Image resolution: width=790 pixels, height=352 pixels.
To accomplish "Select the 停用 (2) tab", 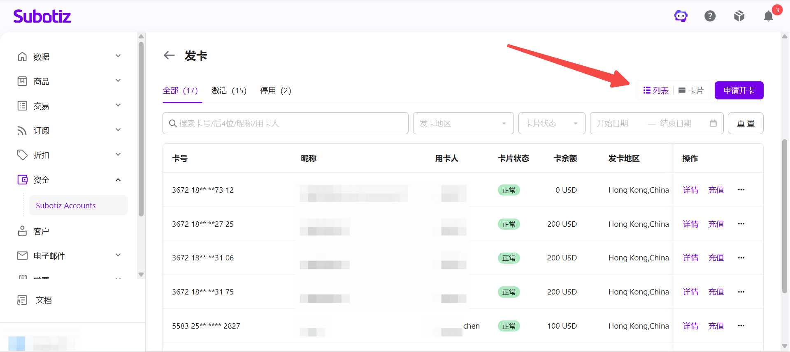I will pyautogui.click(x=276, y=90).
